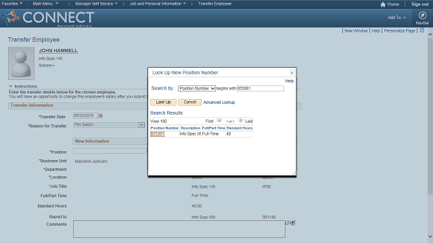Click the Look Up button

[x=163, y=102]
